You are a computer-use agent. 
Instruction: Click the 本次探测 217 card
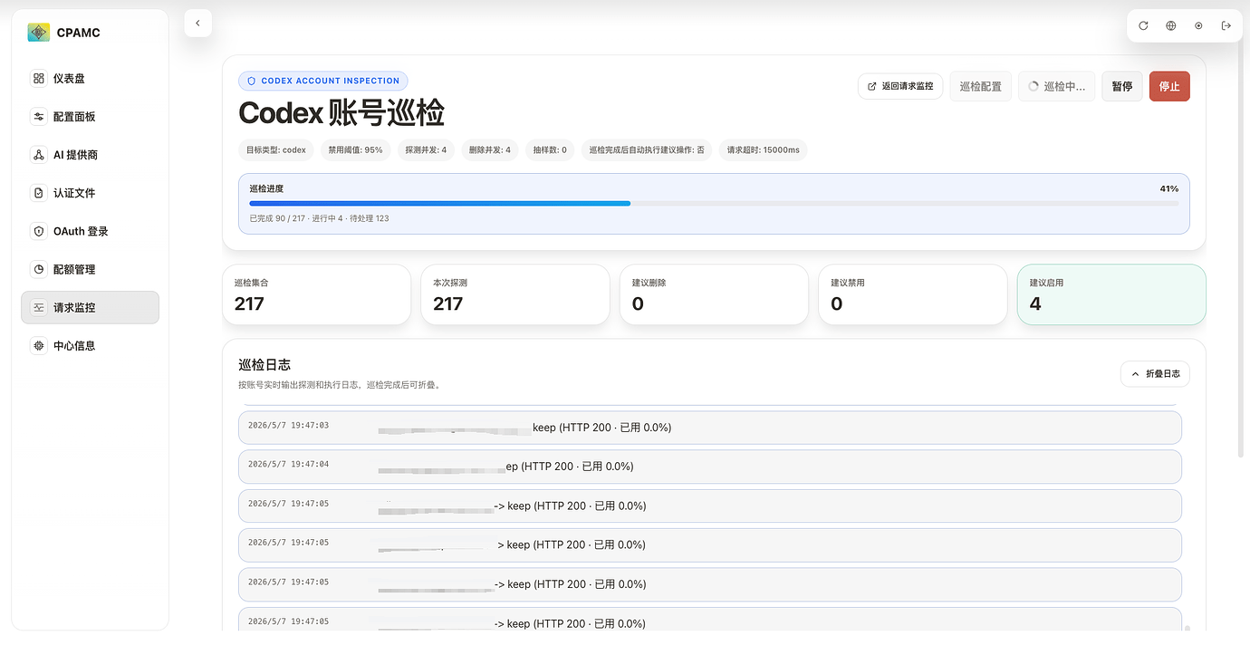[x=514, y=294]
